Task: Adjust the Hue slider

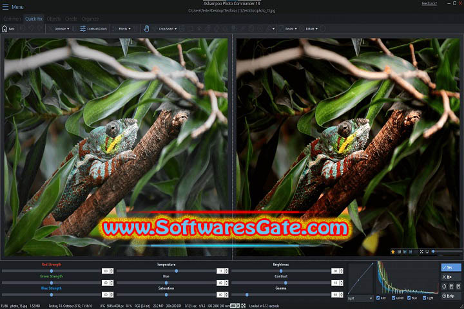Action: [166, 283]
